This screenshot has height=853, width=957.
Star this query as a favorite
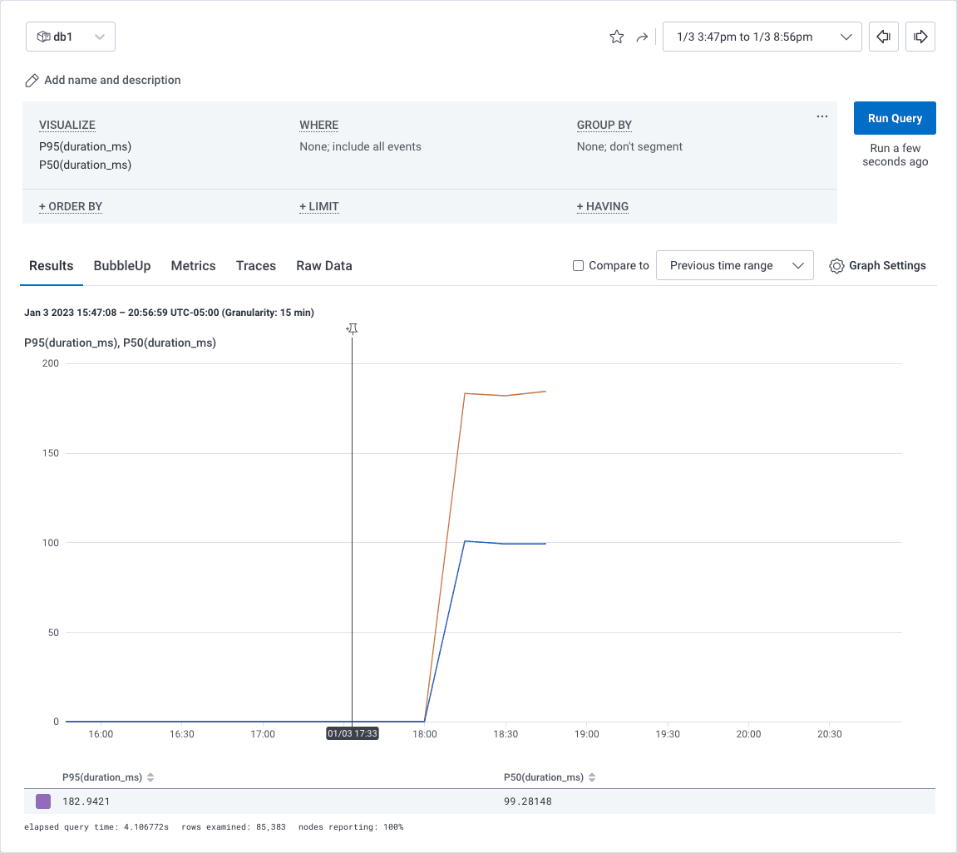[x=616, y=37]
